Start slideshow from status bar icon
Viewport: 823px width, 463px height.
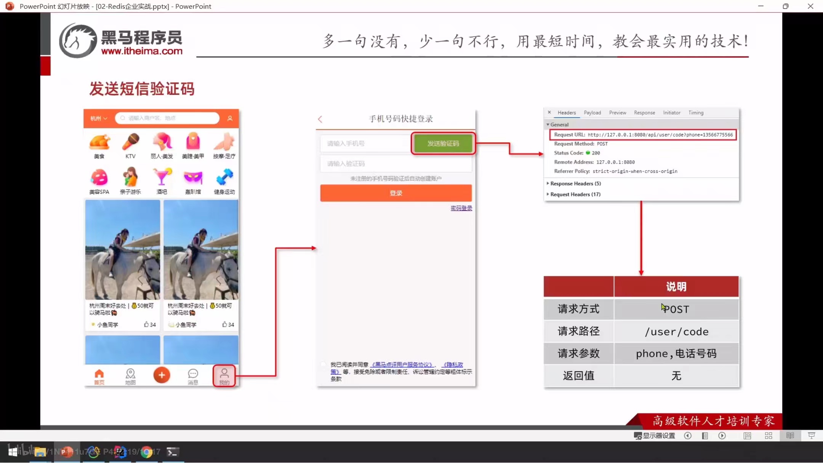tap(811, 436)
